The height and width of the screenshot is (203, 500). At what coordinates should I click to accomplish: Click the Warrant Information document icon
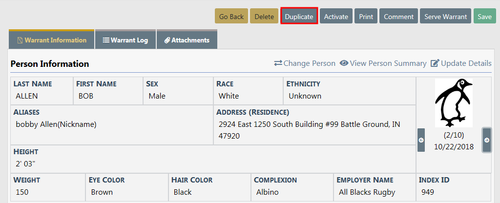coord(20,41)
